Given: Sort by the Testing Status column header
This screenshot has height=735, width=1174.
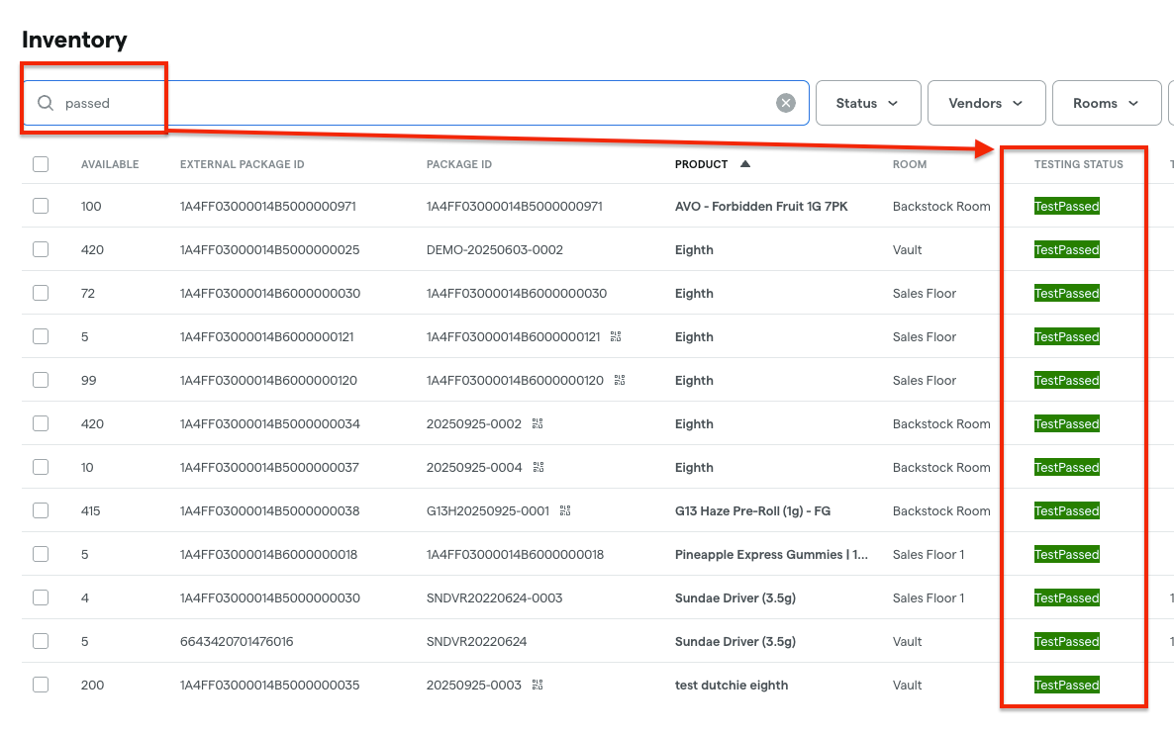Looking at the screenshot, I should (x=1078, y=164).
